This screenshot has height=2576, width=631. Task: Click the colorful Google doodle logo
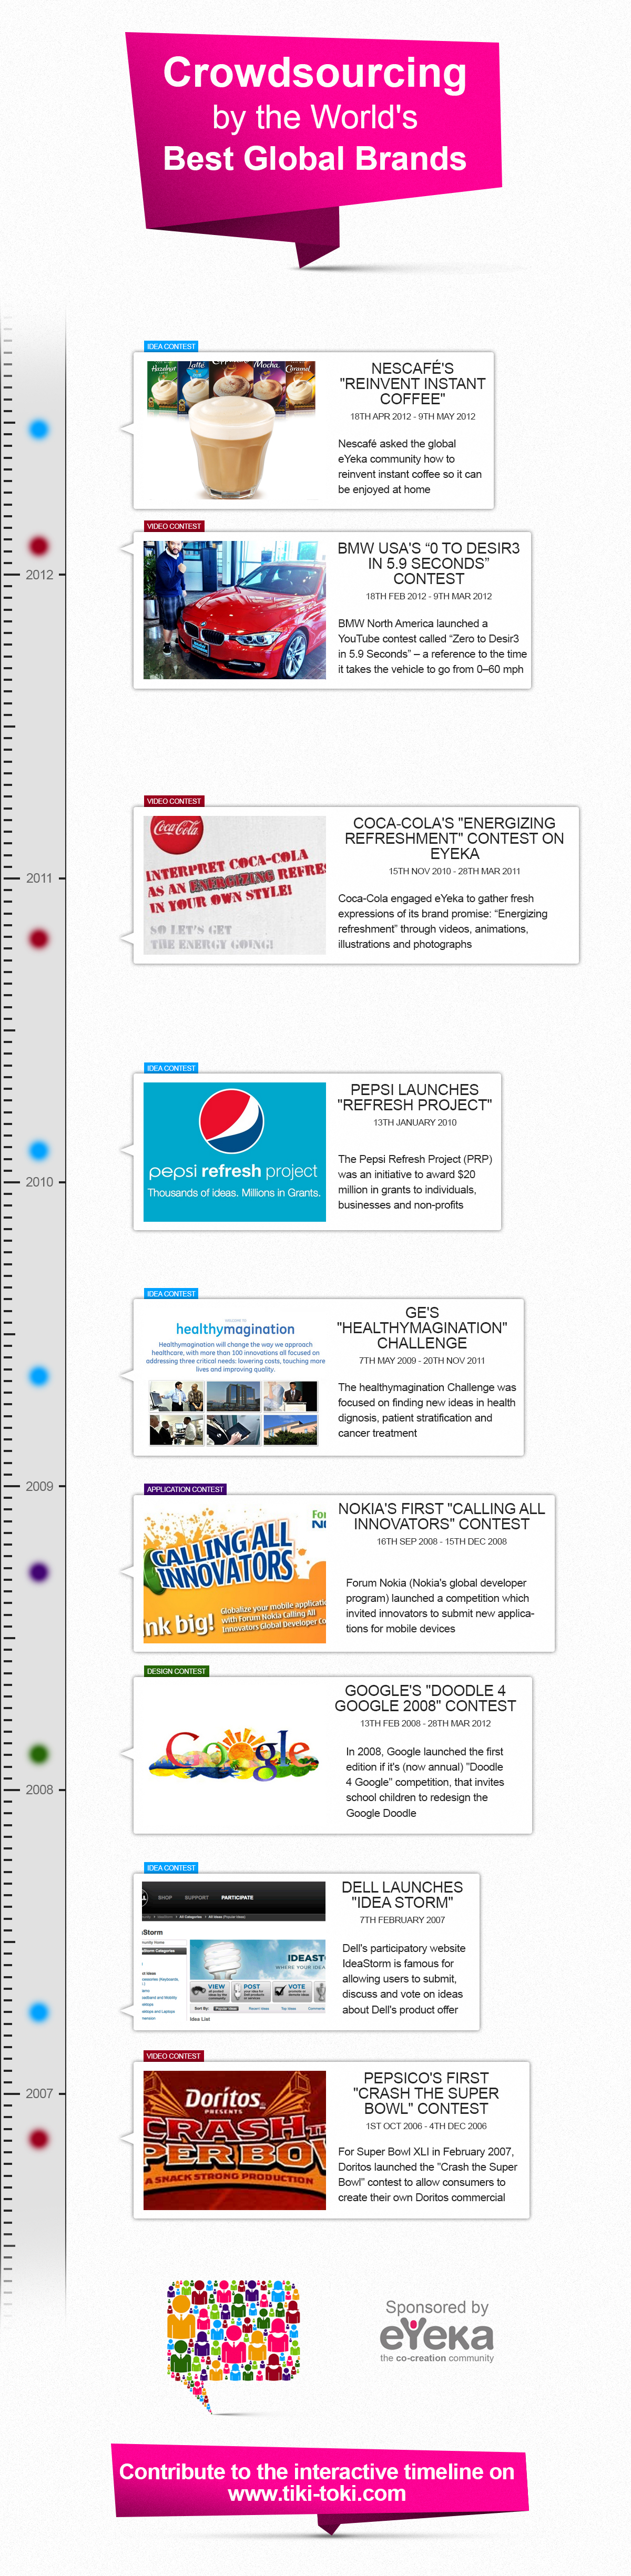(234, 1755)
